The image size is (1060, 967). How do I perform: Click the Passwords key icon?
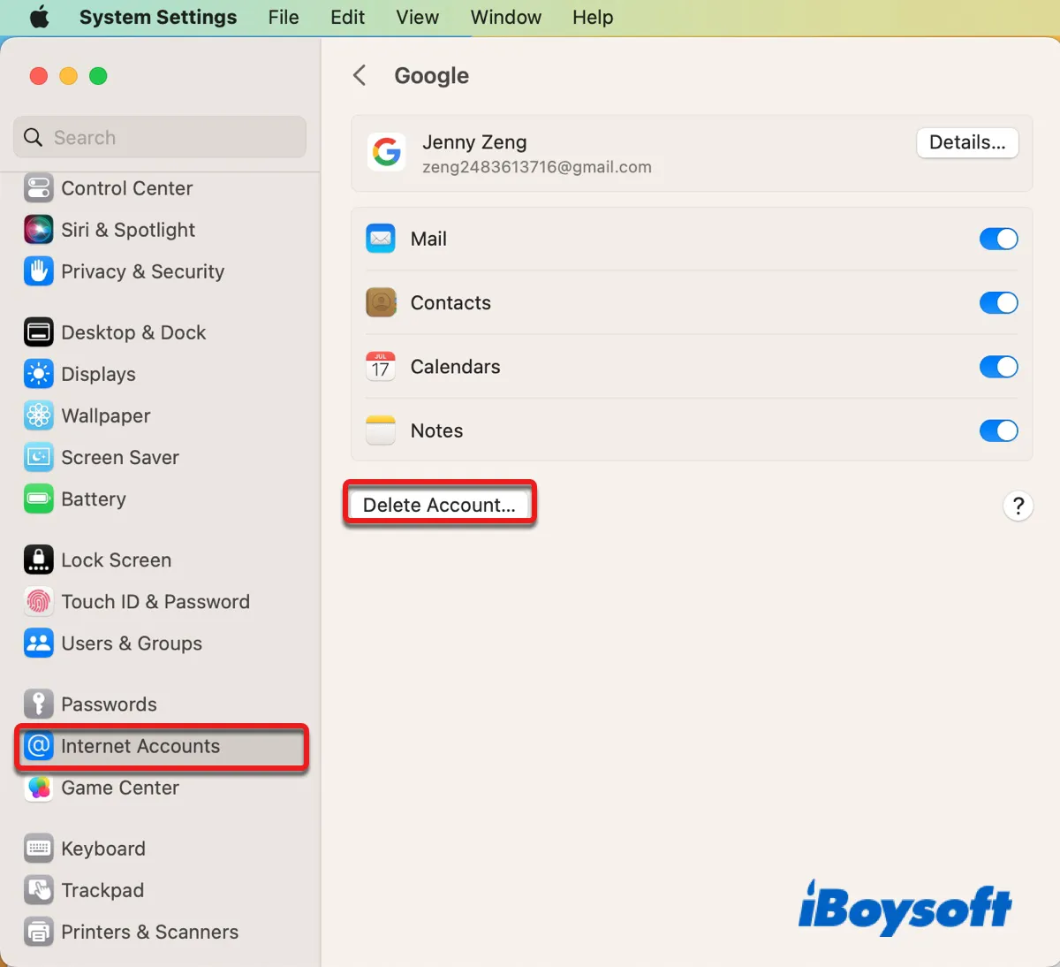38,704
